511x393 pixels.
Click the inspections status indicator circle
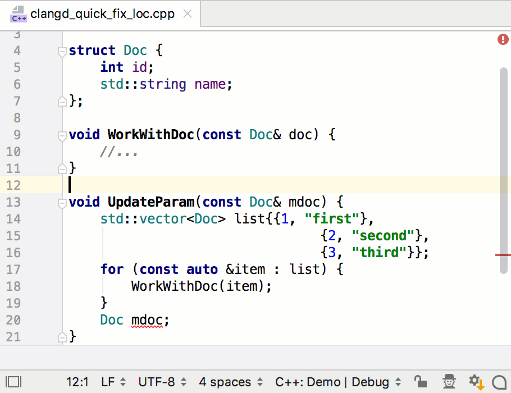pyautogui.click(x=503, y=39)
